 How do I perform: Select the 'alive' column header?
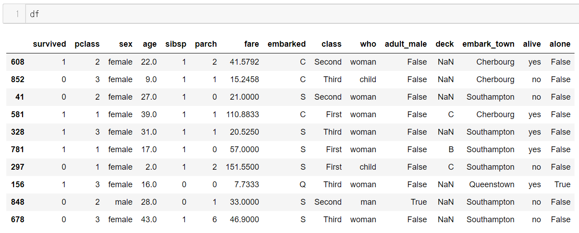coord(532,44)
